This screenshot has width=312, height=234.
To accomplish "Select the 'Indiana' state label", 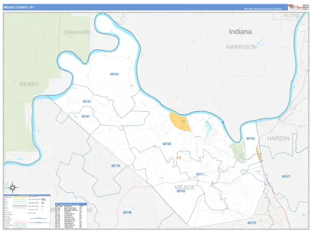I will pyautogui.click(x=240, y=32).
